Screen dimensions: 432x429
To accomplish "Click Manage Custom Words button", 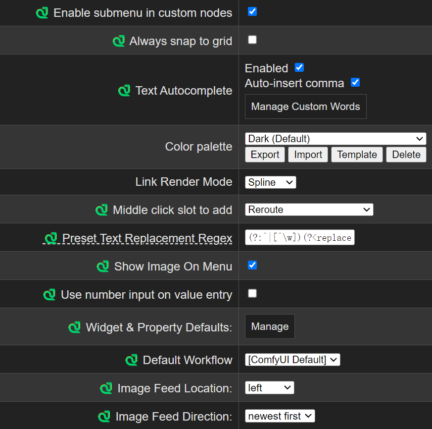I will pyautogui.click(x=305, y=107).
